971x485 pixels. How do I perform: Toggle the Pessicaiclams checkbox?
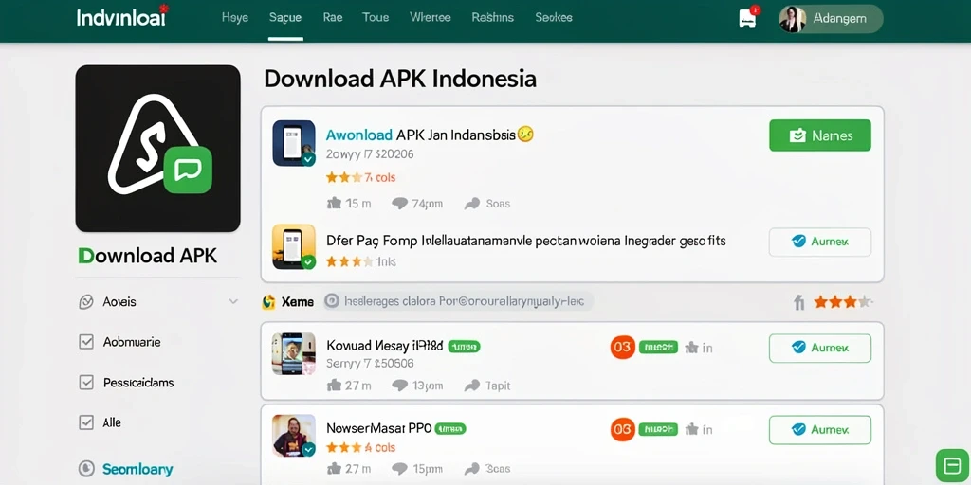coord(86,383)
